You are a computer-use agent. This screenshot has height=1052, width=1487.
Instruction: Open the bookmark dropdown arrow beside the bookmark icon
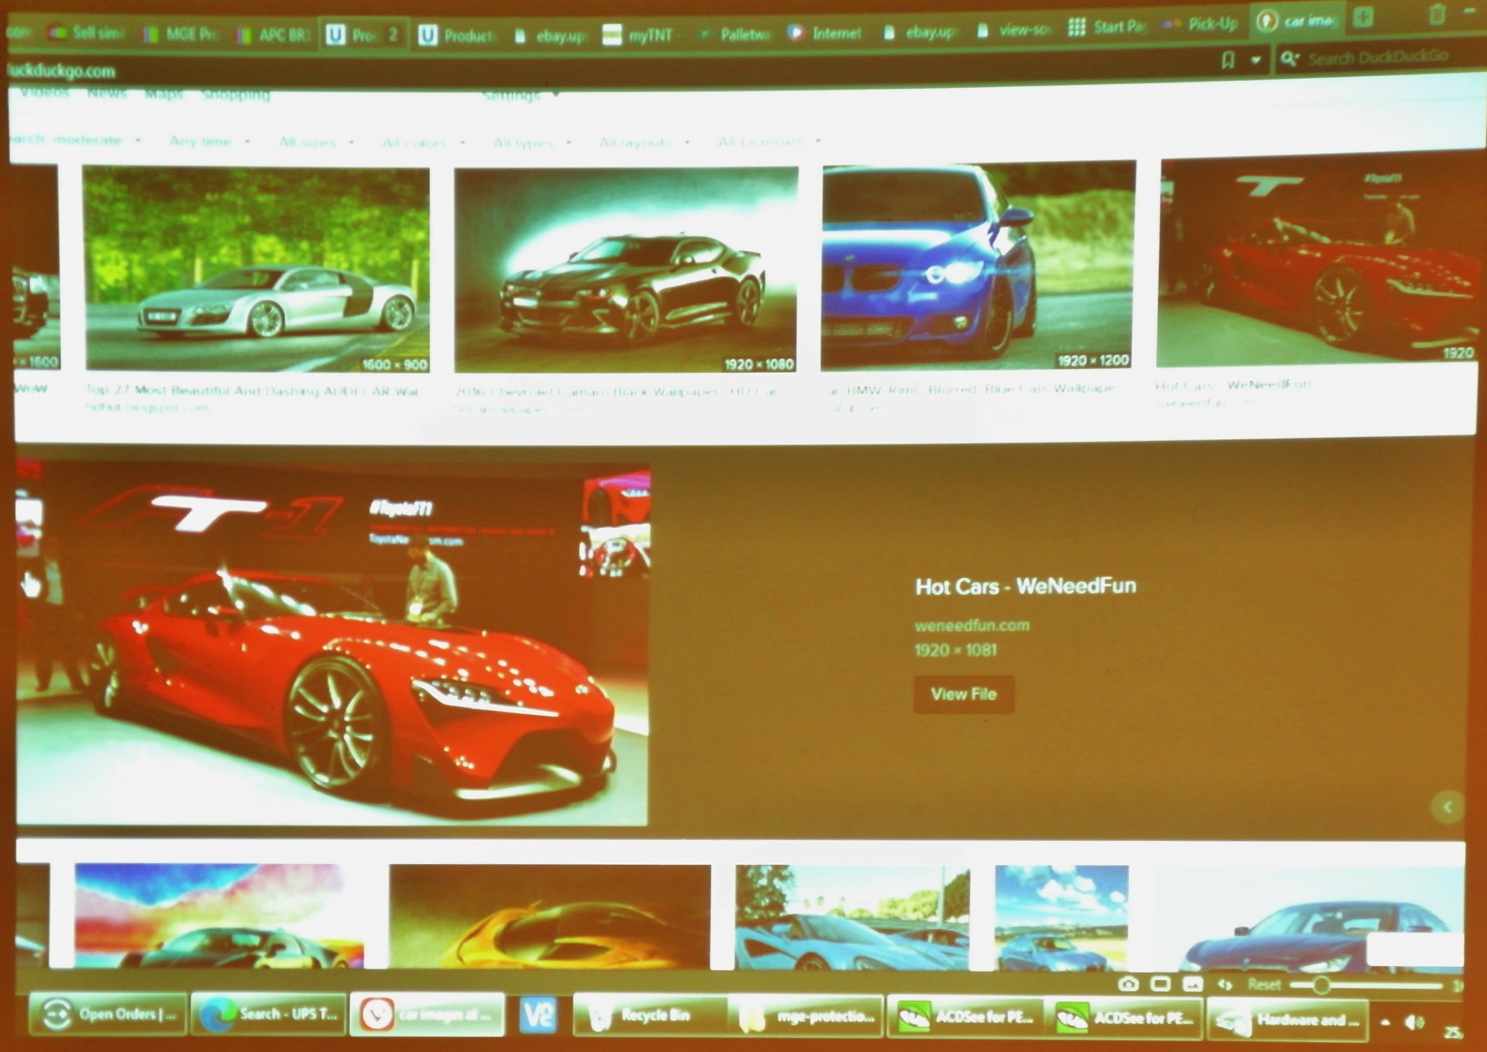[x=1255, y=60]
